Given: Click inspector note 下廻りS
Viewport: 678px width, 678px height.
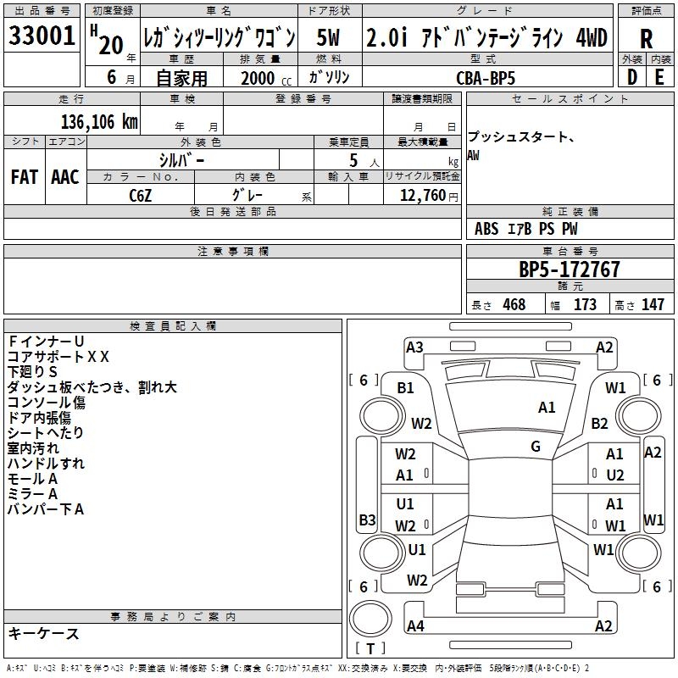Looking at the screenshot, I should (x=32, y=372).
